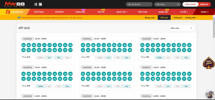Select Xỉu toggle in draw #0163018
The width and height of the screenshot is (215, 100).
[x=127, y=86]
